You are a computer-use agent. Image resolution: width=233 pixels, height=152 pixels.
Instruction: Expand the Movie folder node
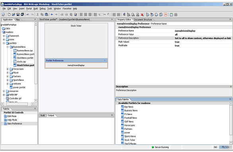point(8,73)
